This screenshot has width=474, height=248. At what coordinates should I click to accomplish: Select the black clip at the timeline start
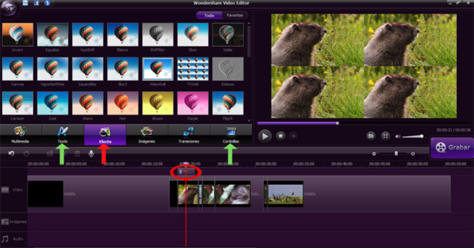coord(45,194)
